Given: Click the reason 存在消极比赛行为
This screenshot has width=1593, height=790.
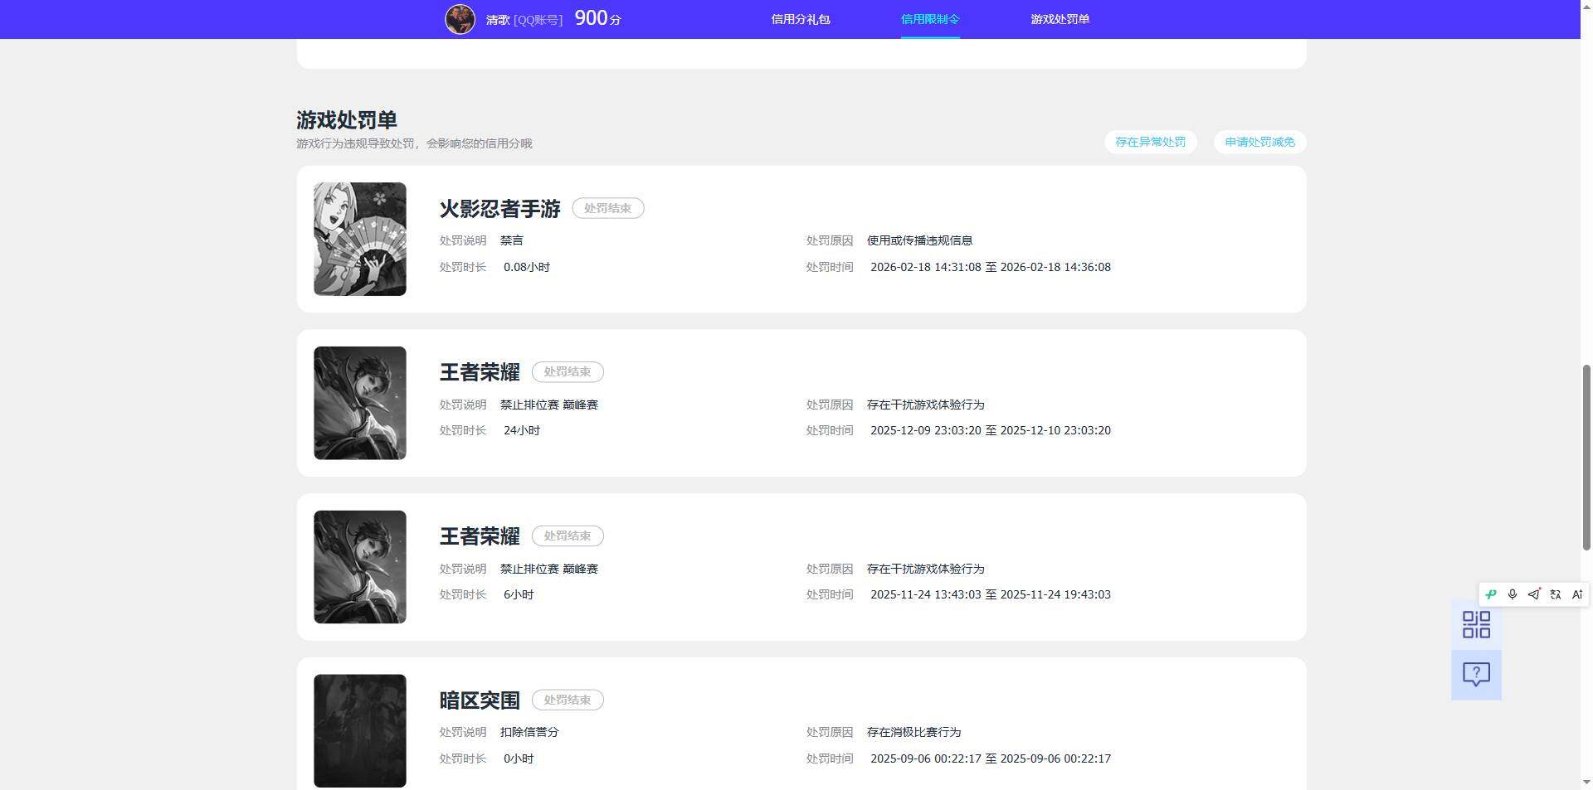Looking at the screenshot, I should [x=913, y=733].
